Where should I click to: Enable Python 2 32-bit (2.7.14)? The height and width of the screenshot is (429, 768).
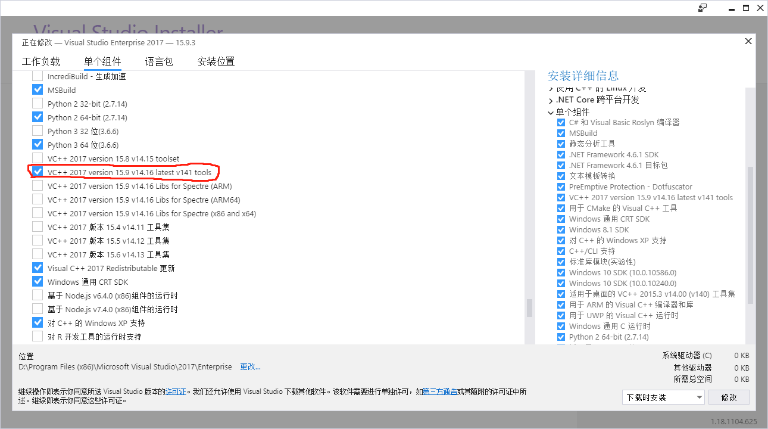(x=37, y=103)
